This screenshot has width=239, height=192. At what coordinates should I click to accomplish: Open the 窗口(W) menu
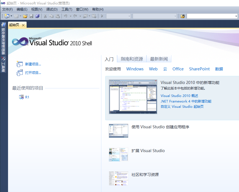tap(82, 9)
